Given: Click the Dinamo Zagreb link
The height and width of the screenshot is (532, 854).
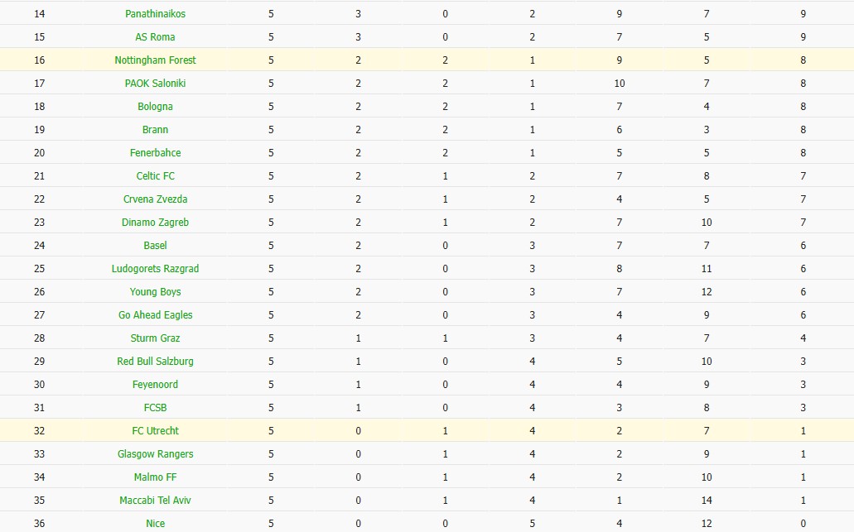Looking at the screenshot, I should [155, 223].
